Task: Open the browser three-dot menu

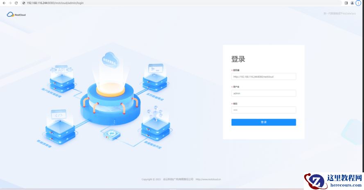Action: [358, 3]
